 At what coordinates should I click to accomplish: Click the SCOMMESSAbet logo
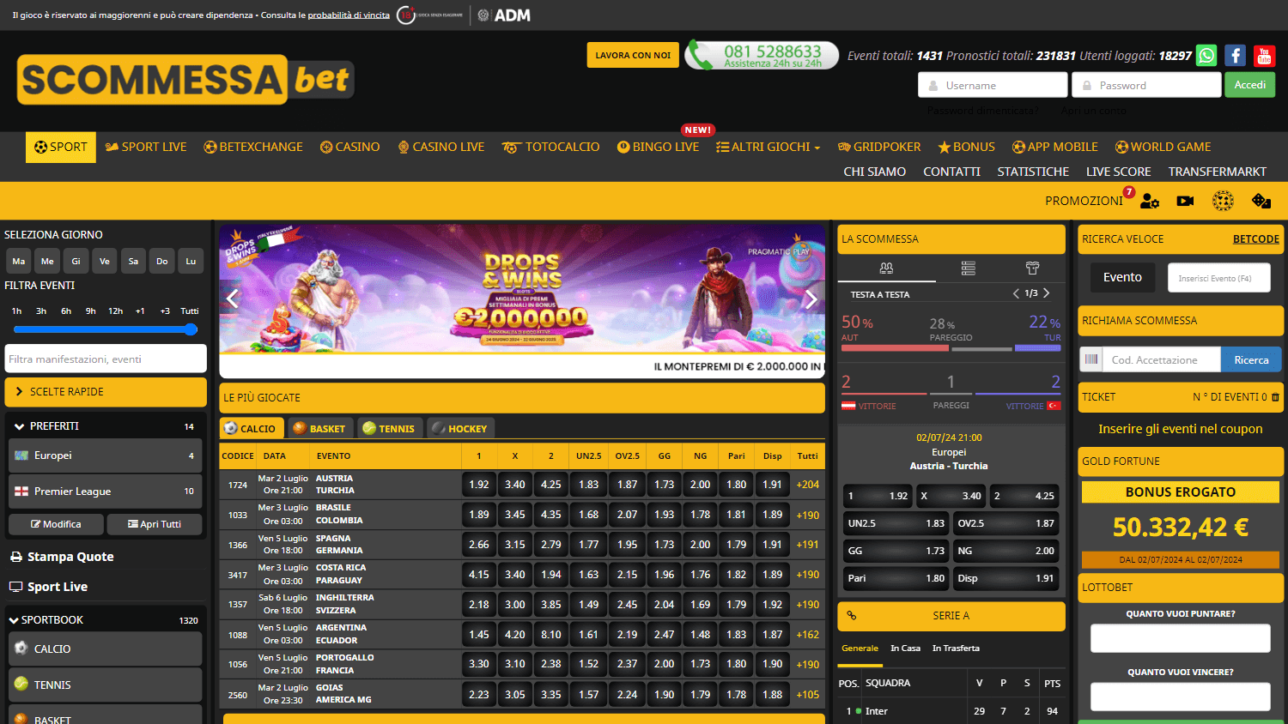tap(185, 80)
